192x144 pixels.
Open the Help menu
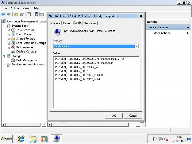pyautogui.click(x=36, y=8)
